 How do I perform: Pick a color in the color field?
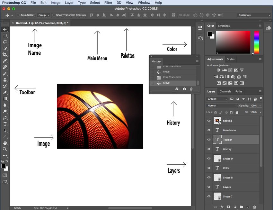[x=233, y=42]
